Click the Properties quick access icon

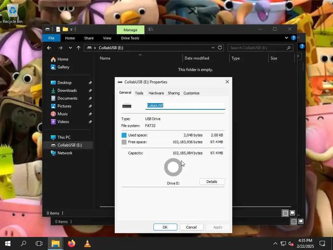pyautogui.click(x=58, y=29)
